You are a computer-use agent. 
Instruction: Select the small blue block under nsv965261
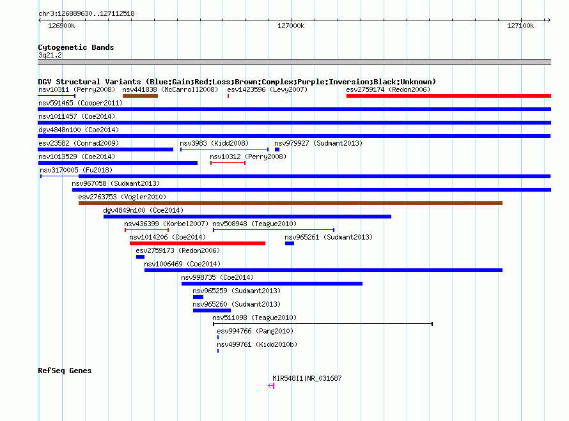click(x=289, y=243)
